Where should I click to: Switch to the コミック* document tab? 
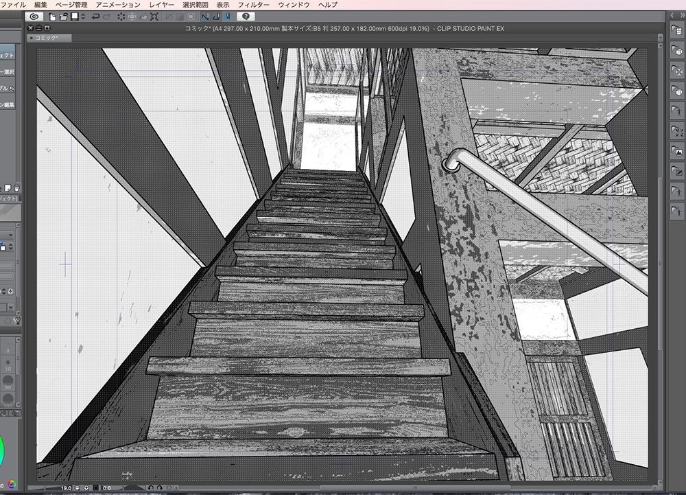coord(47,38)
